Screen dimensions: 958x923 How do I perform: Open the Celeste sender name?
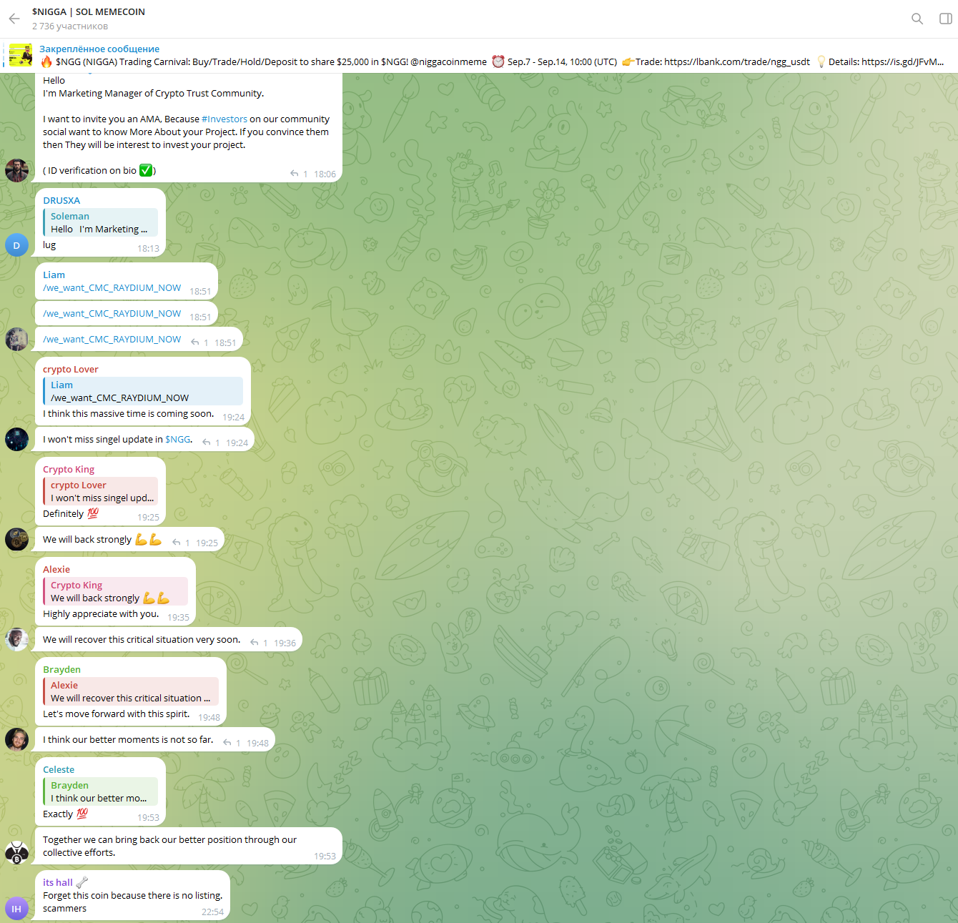(x=59, y=770)
